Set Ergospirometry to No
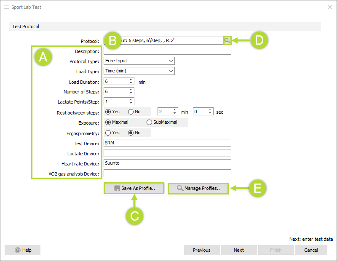337x261 pixels. click(134, 133)
